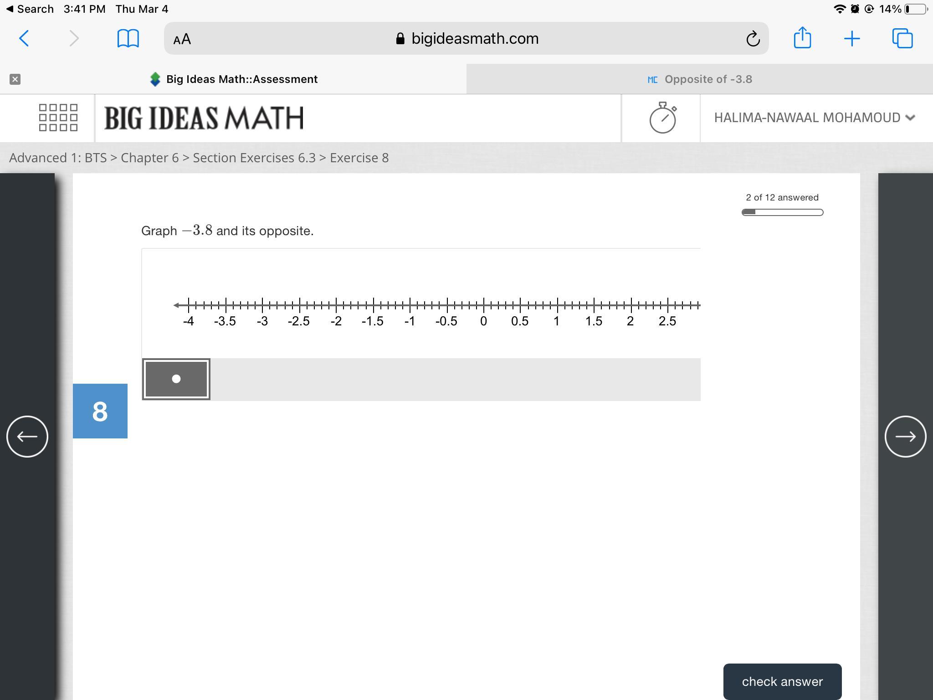Tap Safari back arrow button
The height and width of the screenshot is (700, 933).
25,39
